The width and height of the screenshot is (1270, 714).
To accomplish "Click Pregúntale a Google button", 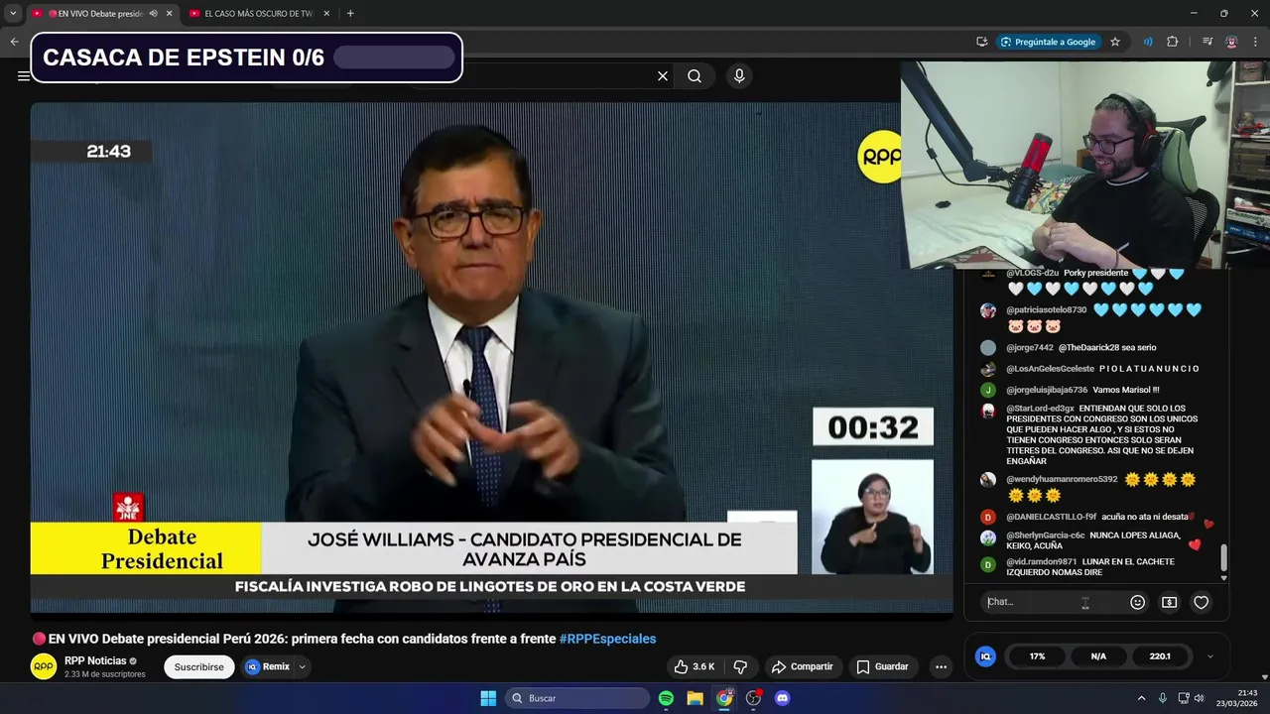I will pyautogui.click(x=1048, y=42).
